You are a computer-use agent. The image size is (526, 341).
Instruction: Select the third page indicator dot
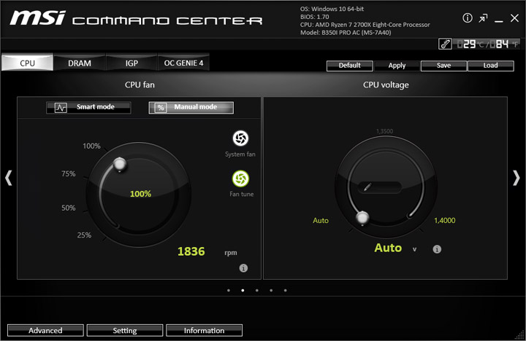256,291
